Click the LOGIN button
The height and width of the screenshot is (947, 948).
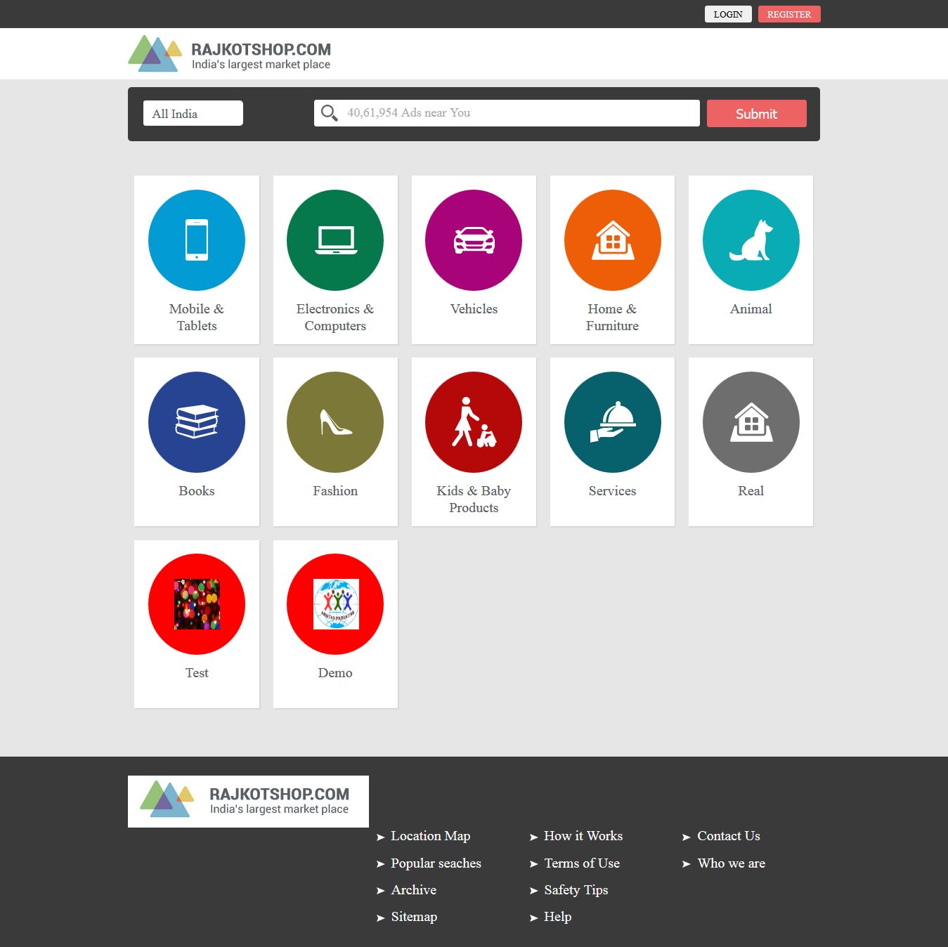[x=728, y=14]
